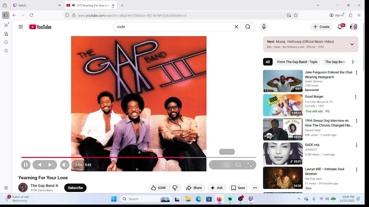This screenshot has width=369, height=207.
Task: Open SADE mix thumbnail
Action: pyautogui.click(x=283, y=154)
